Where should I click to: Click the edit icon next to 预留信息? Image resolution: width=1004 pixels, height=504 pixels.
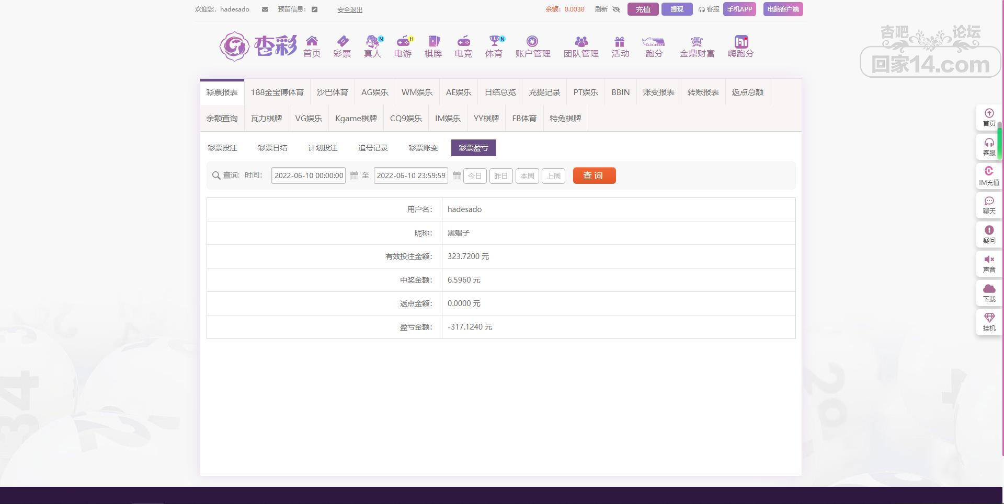point(314,9)
